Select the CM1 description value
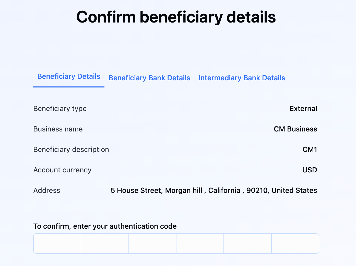This screenshot has height=266, width=356. coord(310,150)
